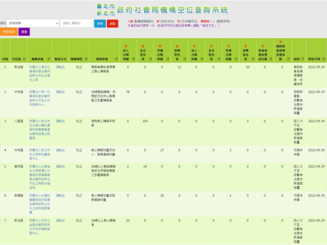Sort the 說明 column arrows

(302, 59)
